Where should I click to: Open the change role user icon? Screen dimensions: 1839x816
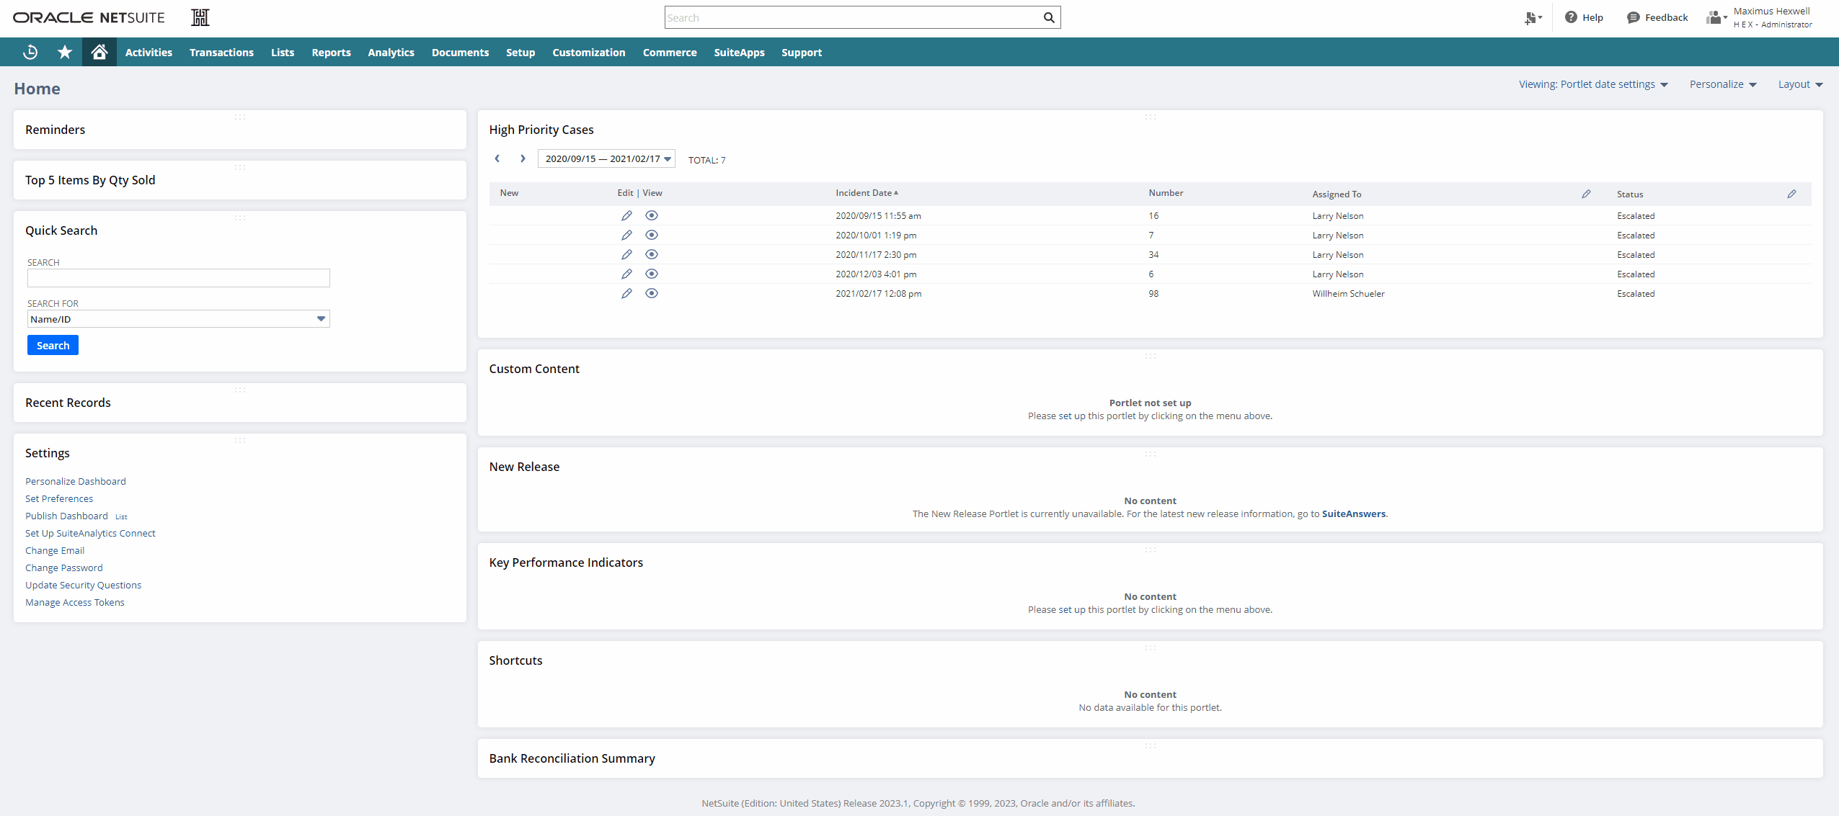click(x=1716, y=17)
